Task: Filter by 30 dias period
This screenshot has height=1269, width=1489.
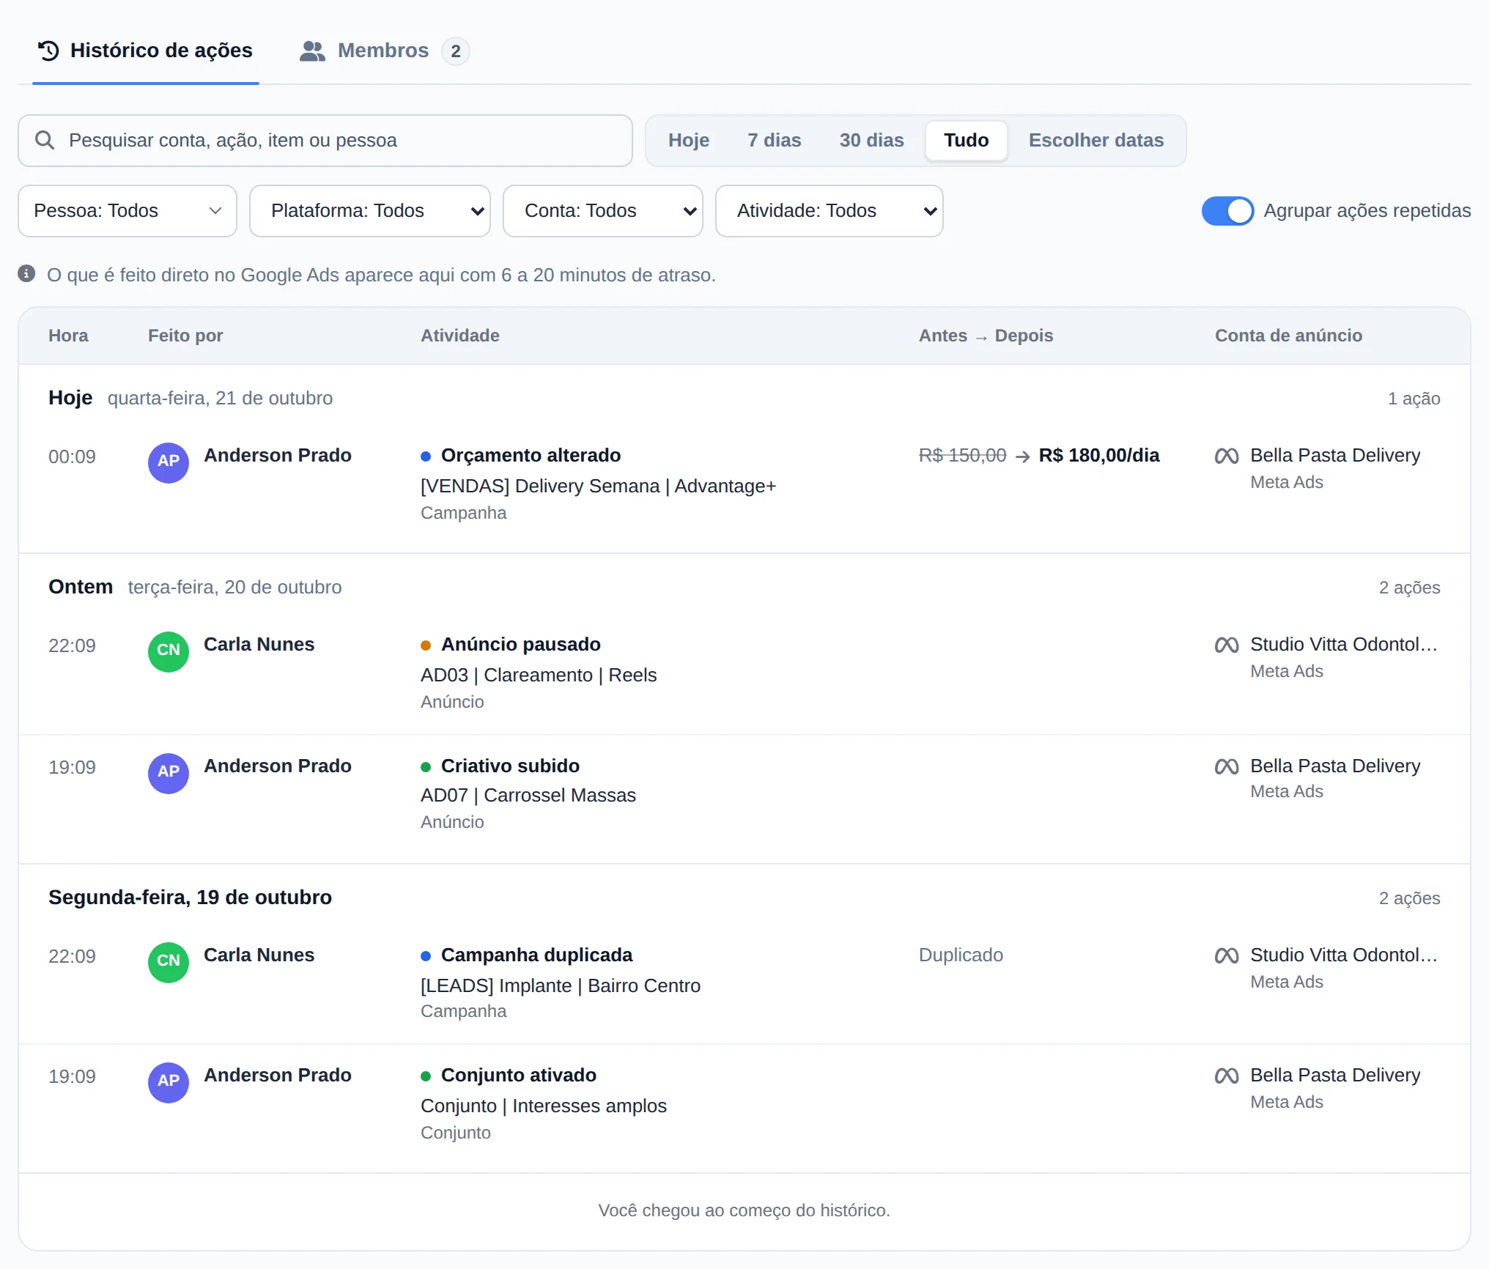Action: click(872, 140)
